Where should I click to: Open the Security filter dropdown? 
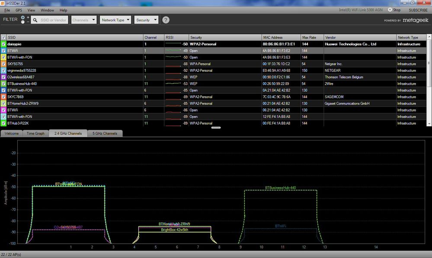click(146, 20)
